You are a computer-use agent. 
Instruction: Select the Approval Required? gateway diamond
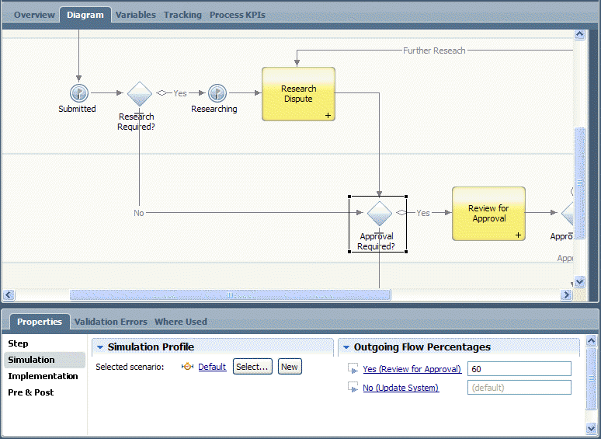tap(379, 213)
